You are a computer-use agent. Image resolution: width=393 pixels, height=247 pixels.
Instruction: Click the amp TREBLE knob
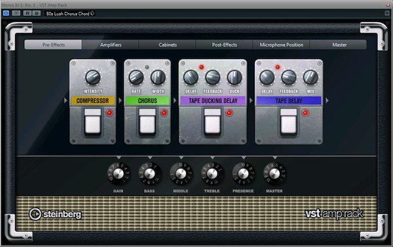[x=212, y=174]
